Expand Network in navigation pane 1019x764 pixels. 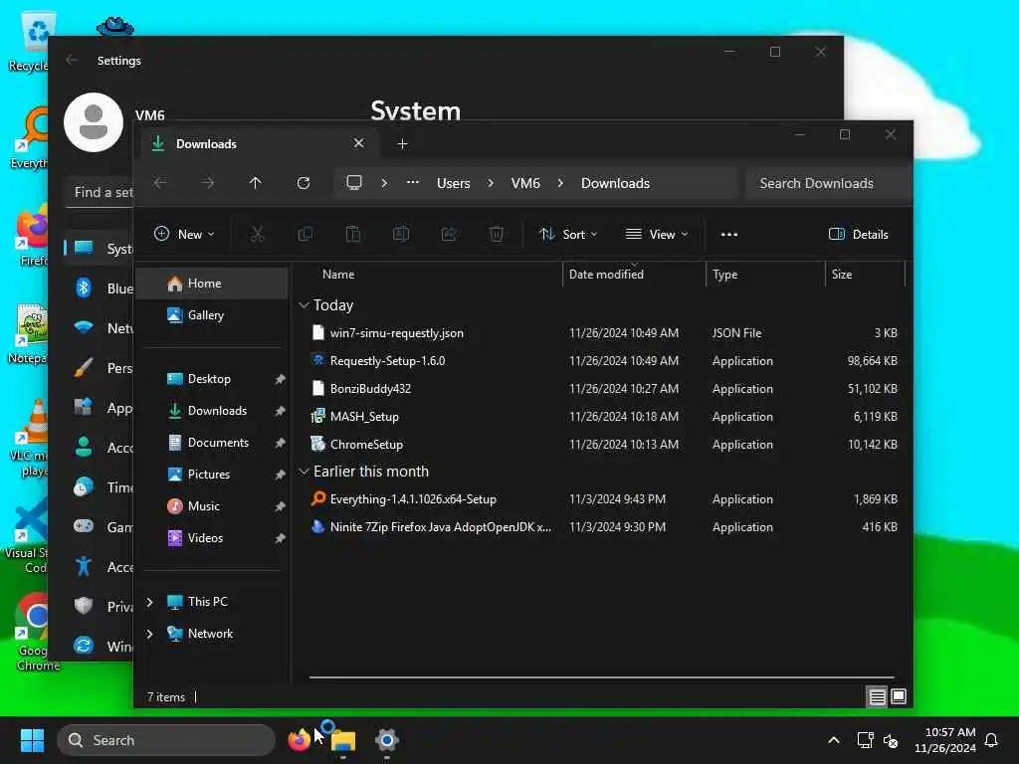click(149, 634)
